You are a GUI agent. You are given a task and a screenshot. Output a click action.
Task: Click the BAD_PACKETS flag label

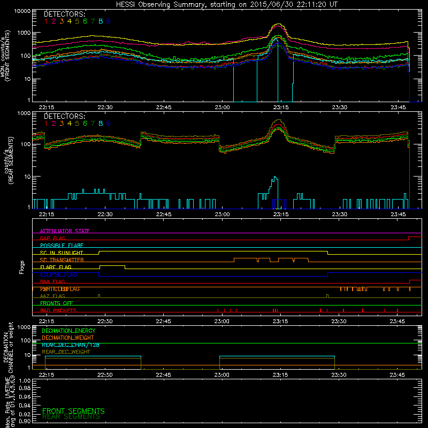tap(58, 310)
